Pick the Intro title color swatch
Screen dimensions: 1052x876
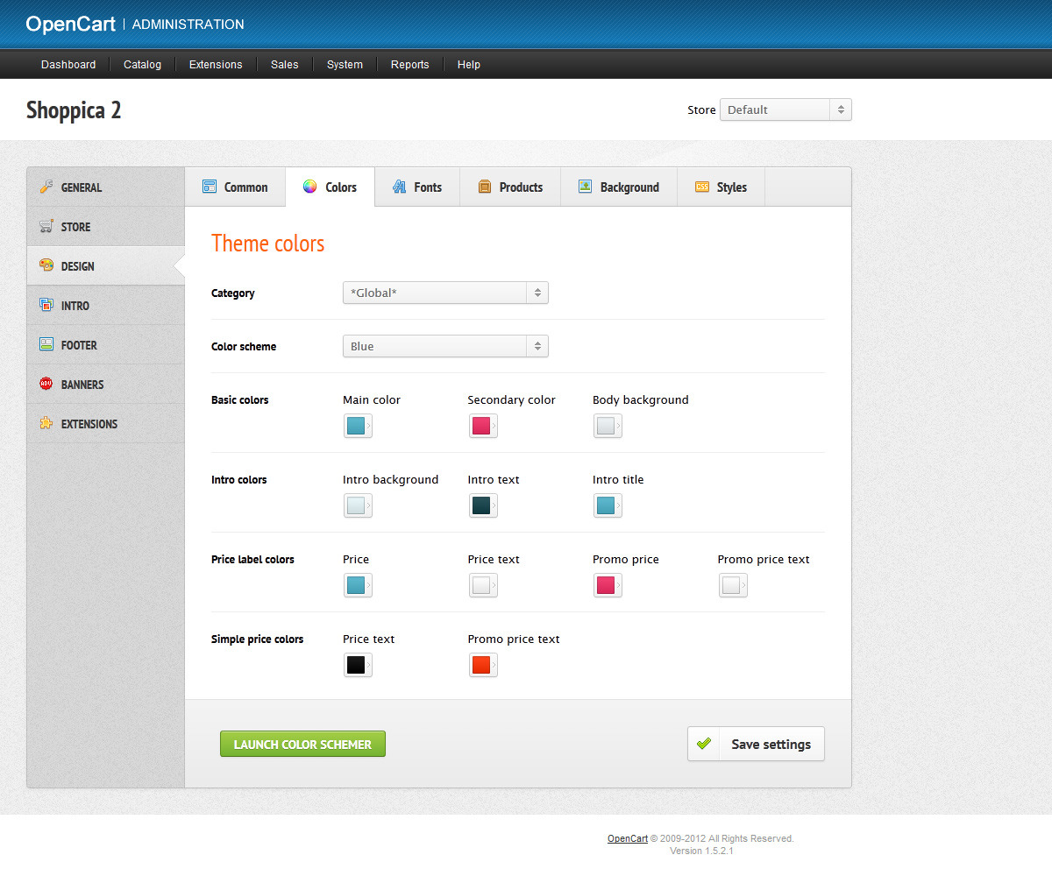[x=608, y=505]
